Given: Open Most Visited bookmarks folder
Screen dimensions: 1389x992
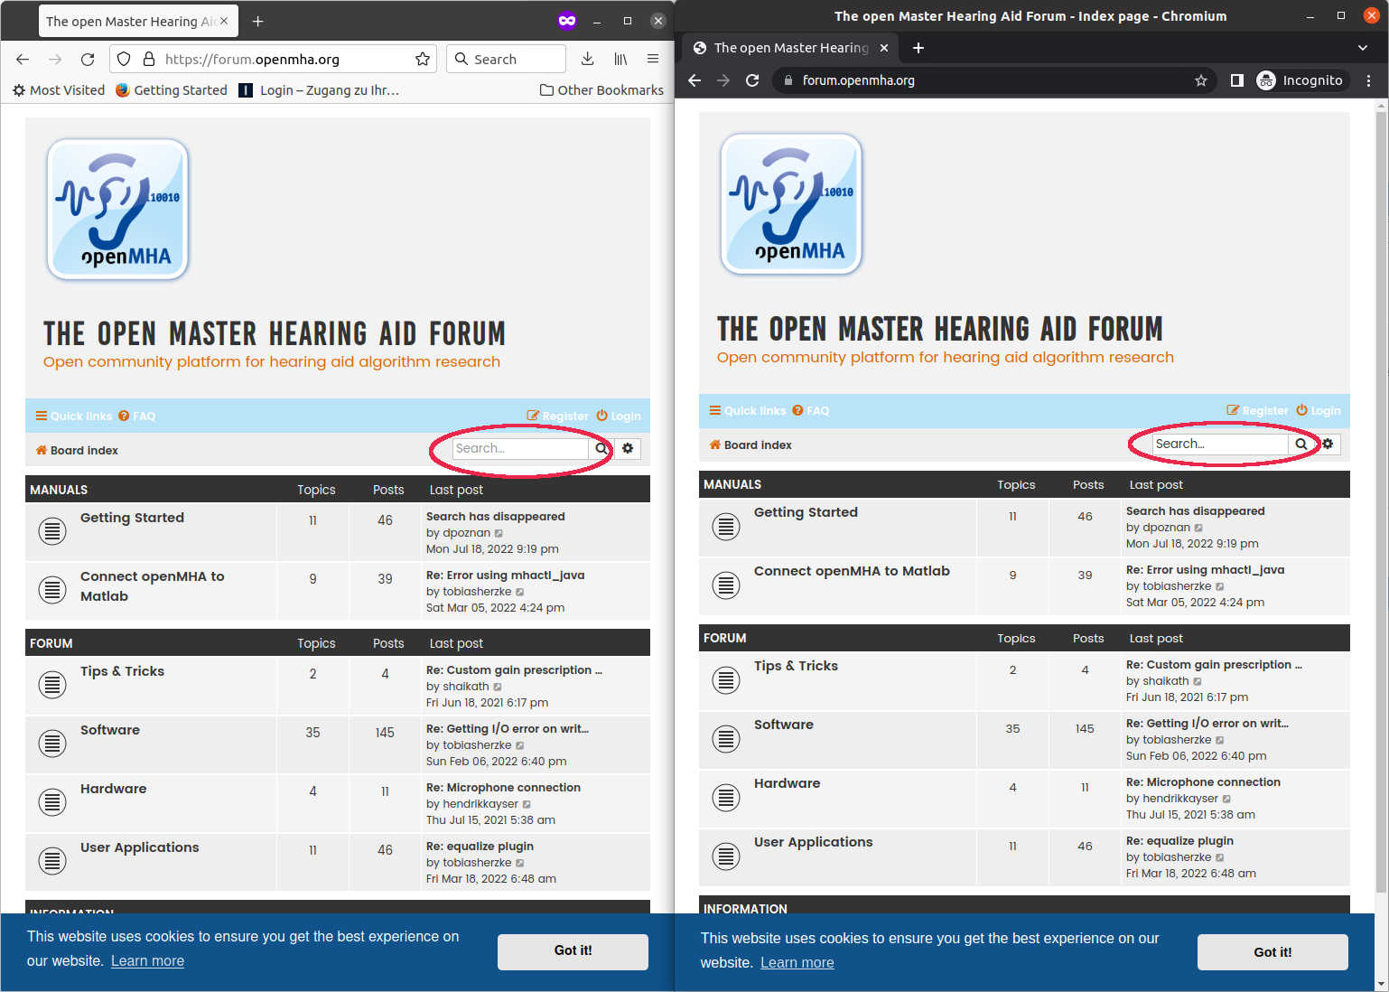Looking at the screenshot, I should pyautogui.click(x=59, y=90).
